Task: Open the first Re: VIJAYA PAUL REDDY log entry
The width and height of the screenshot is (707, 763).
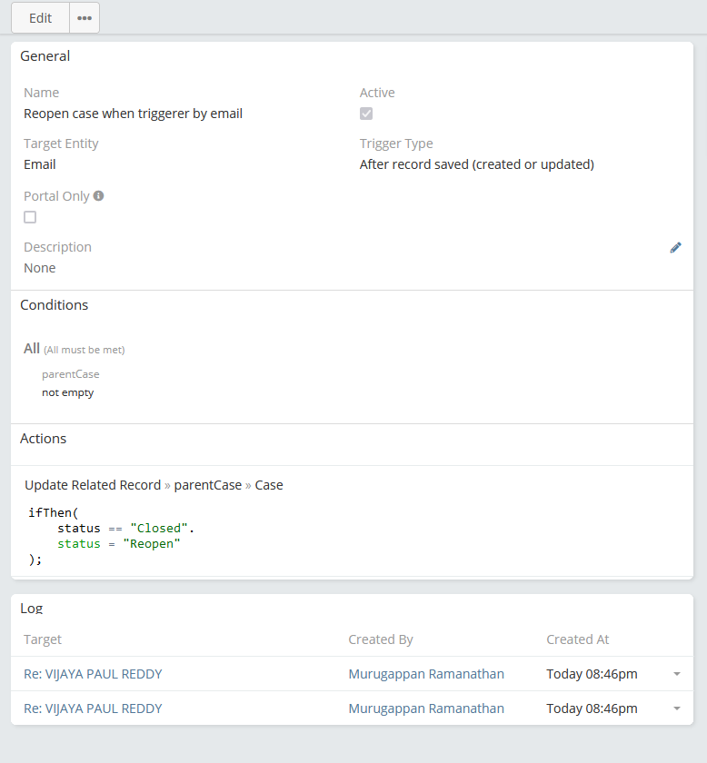Action: click(93, 674)
